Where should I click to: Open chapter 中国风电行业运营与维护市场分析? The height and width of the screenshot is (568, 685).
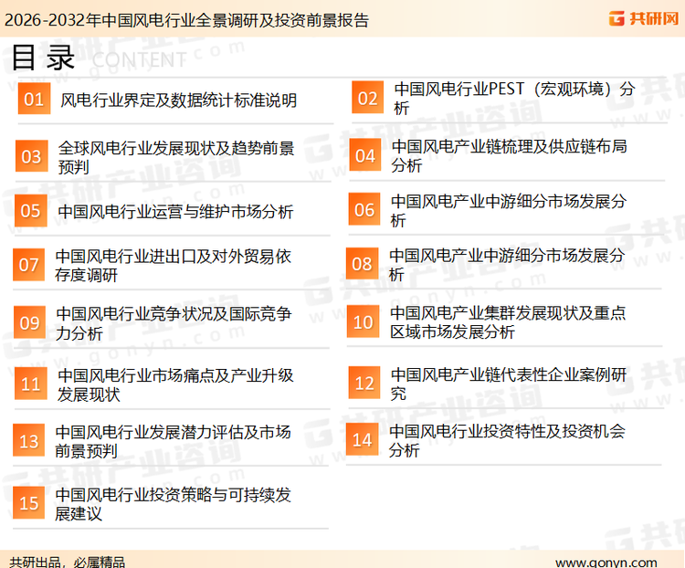tap(175, 212)
